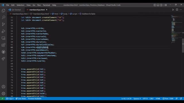Click the td13.innerHTML=userId line

tap(33, 61)
